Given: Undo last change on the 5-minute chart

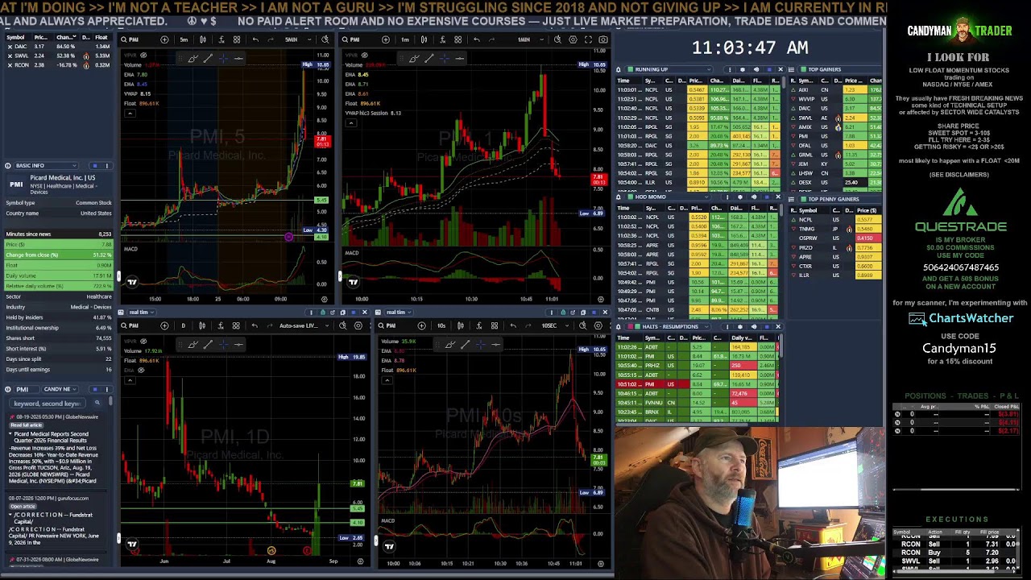Looking at the screenshot, I should point(255,39).
